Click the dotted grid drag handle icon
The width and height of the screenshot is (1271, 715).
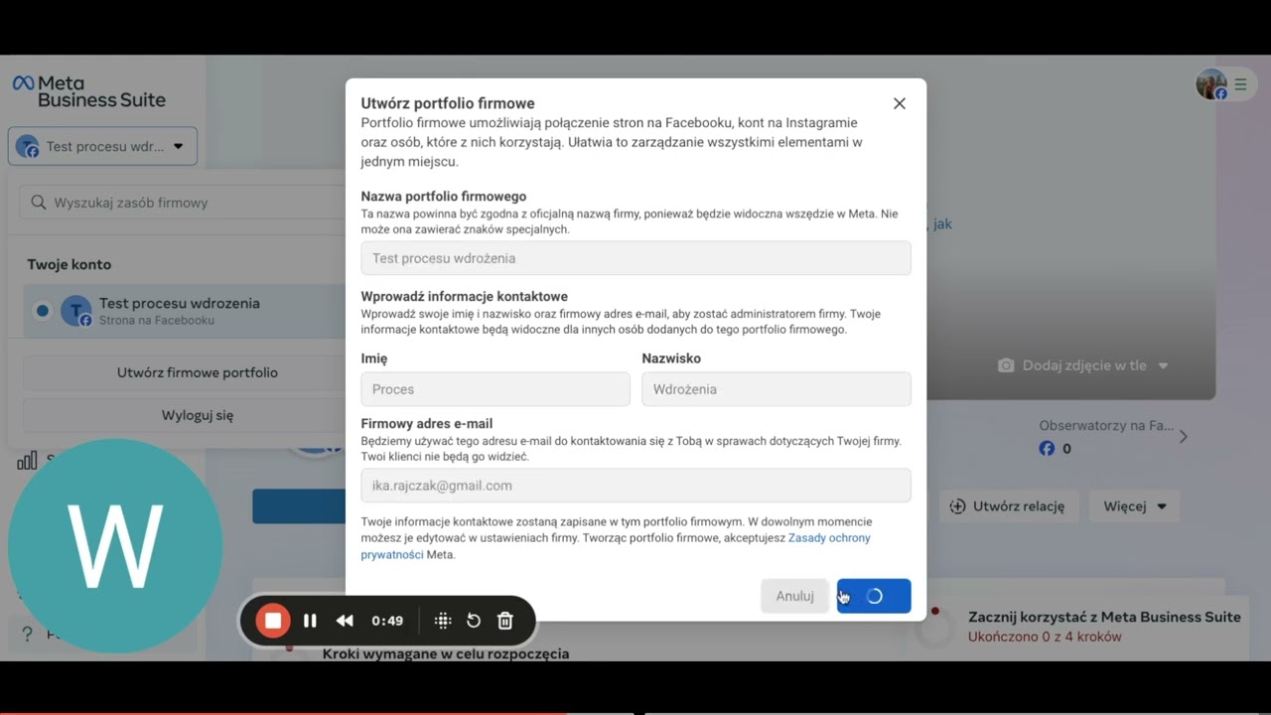coord(443,621)
